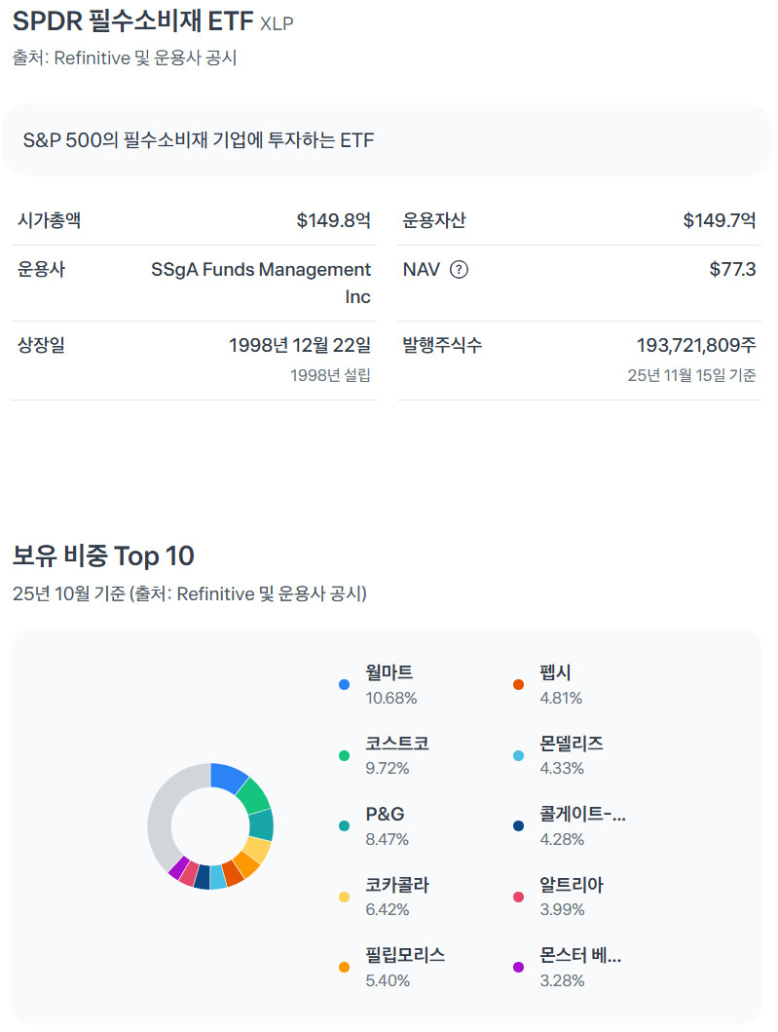Click the purple Monster Beverage legend dot
The width and height of the screenshot is (778, 1032).
[518, 968]
